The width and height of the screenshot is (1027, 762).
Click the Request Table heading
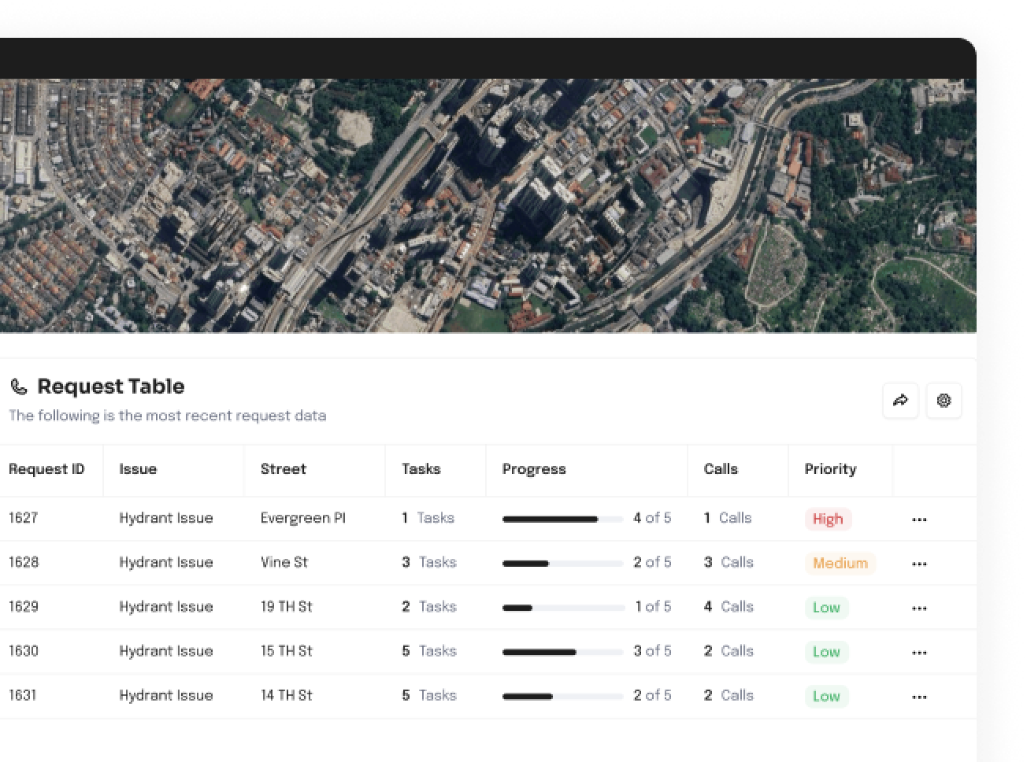[x=111, y=387]
